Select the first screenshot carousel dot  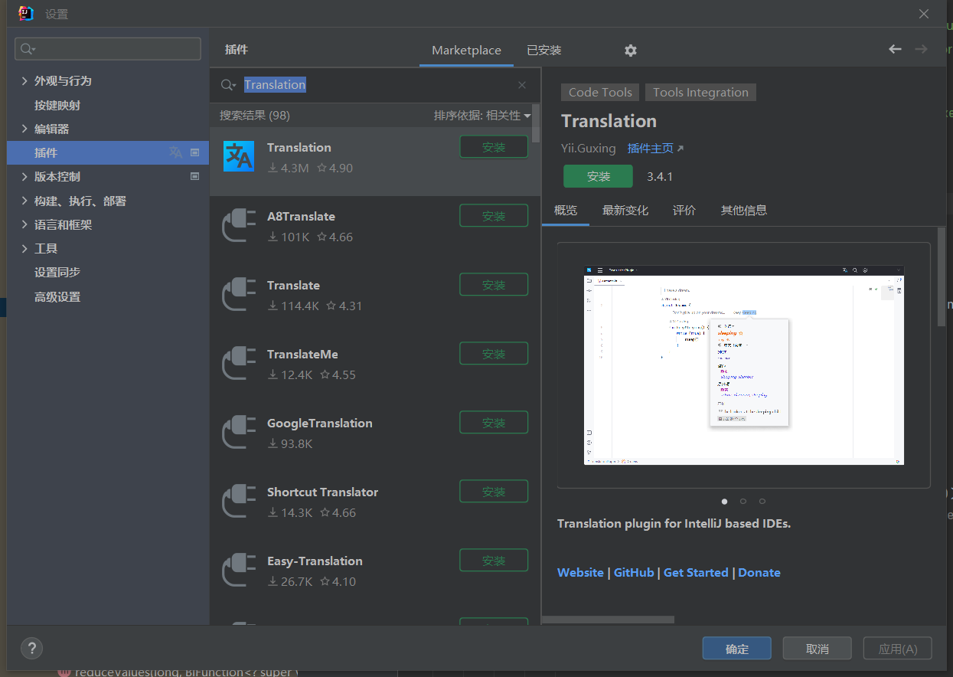click(725, 502)
